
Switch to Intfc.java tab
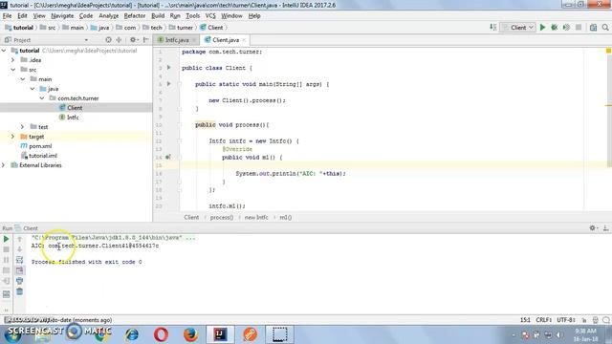(x=176, y=40)
